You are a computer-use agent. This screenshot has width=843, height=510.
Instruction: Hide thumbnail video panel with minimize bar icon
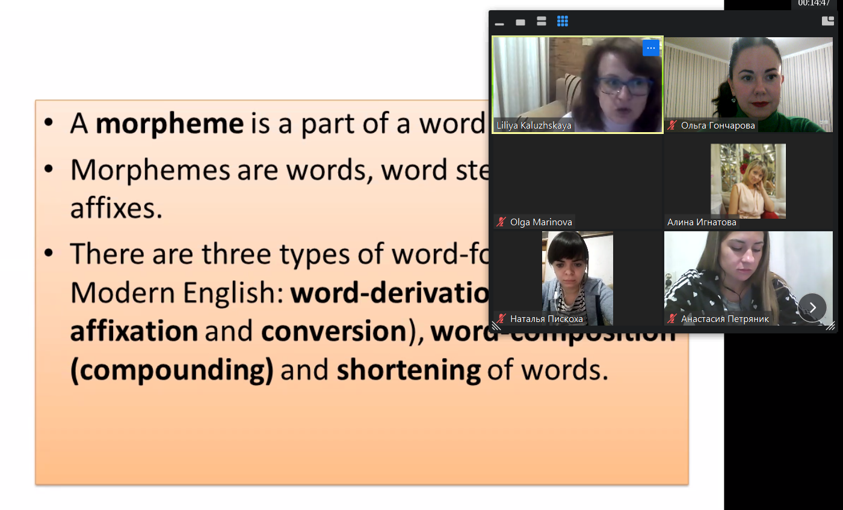pos(499,23)
